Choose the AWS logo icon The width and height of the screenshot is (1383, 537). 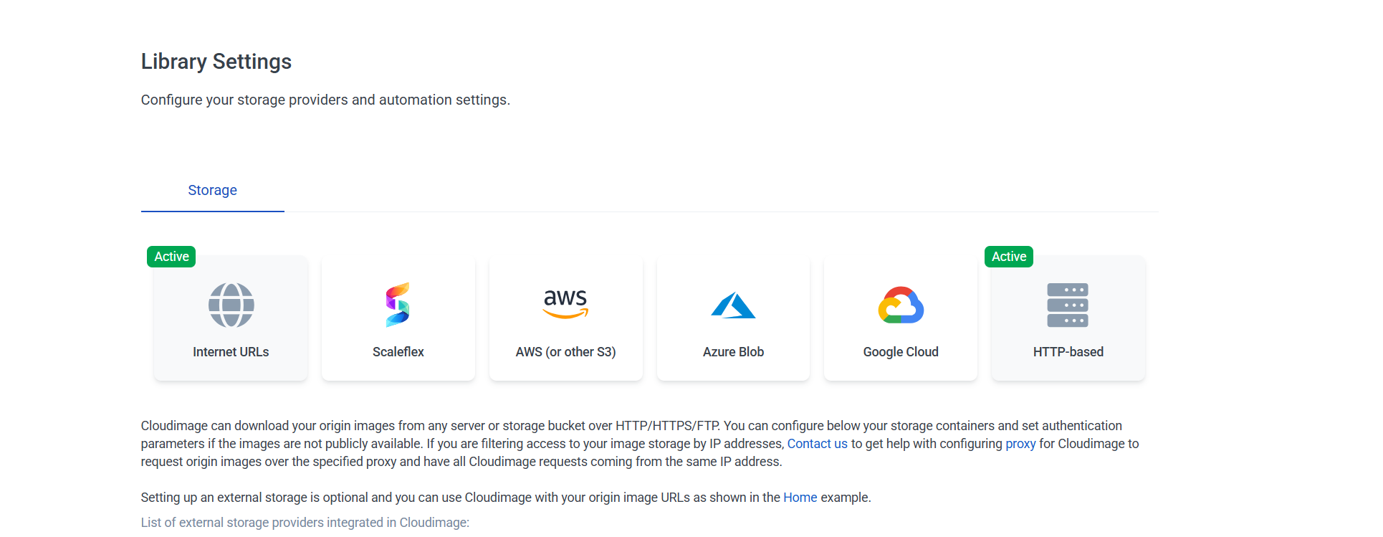point(565,303)
